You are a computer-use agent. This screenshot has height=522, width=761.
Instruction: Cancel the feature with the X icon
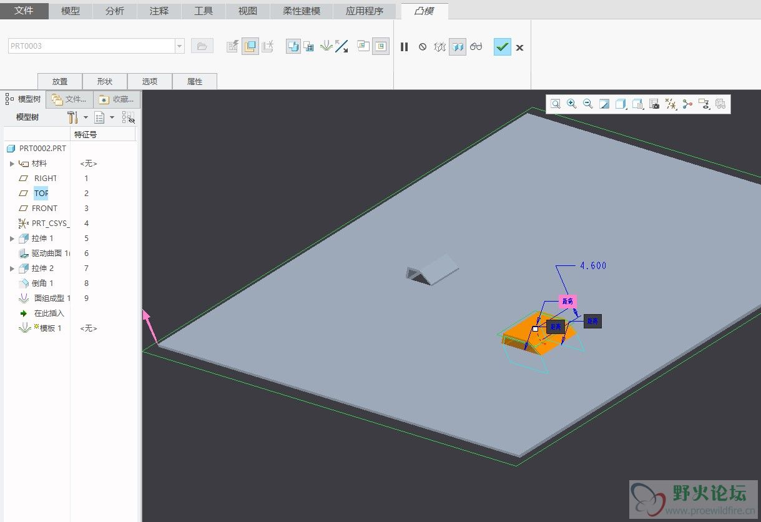point(519,47)
